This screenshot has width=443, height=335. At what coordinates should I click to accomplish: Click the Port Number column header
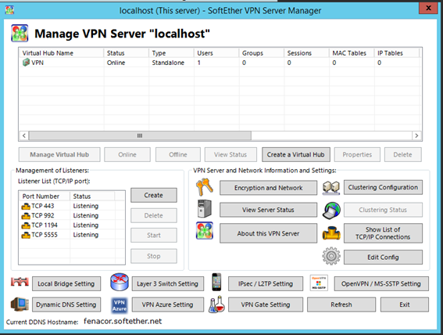(x=45, y=196)
